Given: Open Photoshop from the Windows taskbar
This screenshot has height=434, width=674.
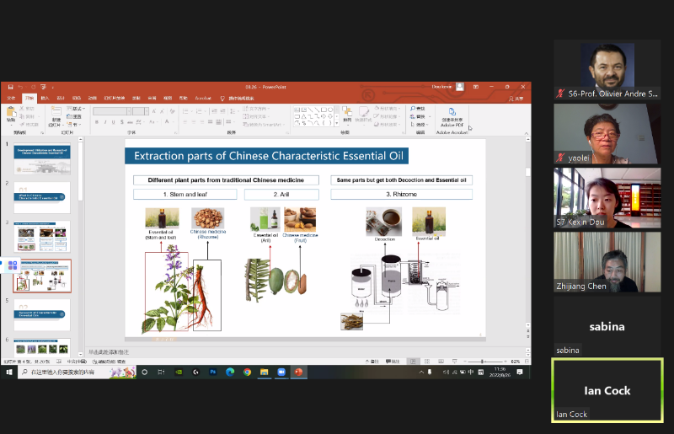Looking at the screenshot, I should click(213, 372).
